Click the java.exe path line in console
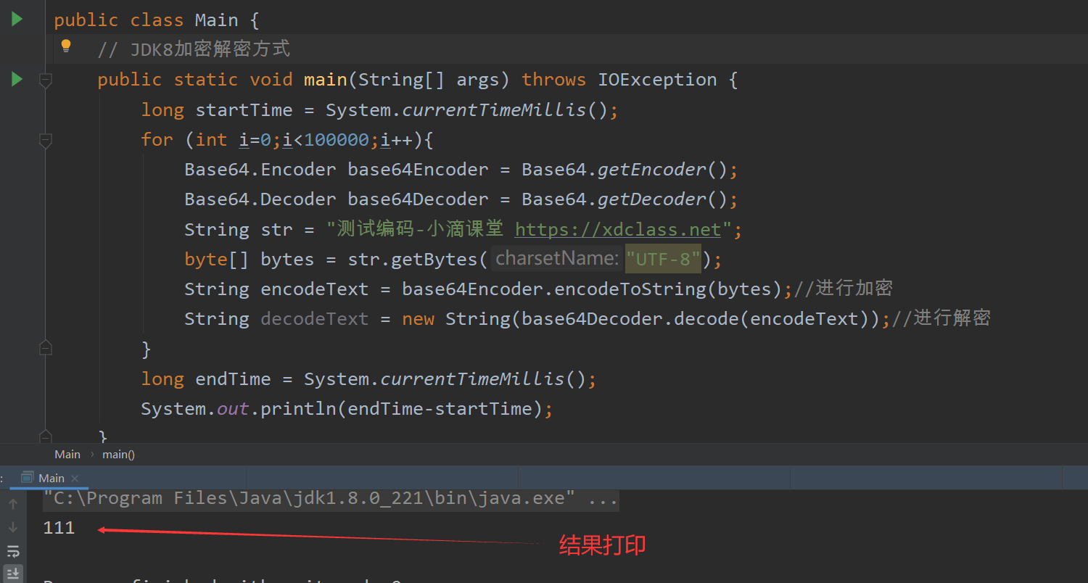The height and width of the screenshot is (583, 1088). (305, 497)
